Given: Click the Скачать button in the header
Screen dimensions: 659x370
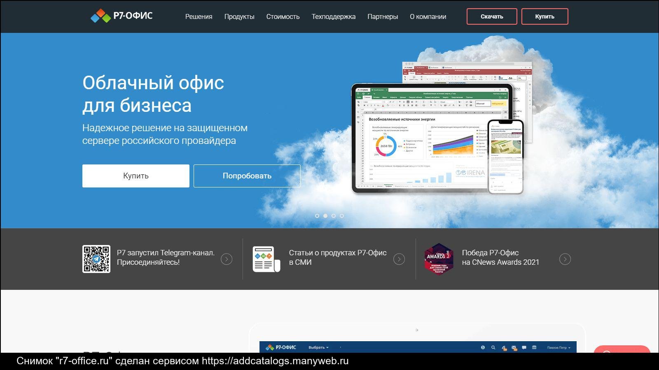Looking at the screenshot, I should click(x=492, y=16).
